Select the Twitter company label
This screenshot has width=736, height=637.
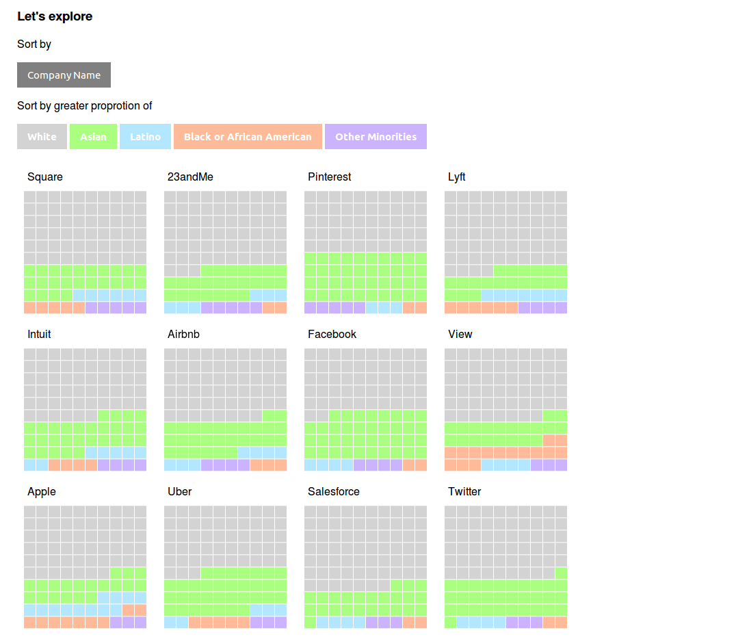[x=464, y=491]
